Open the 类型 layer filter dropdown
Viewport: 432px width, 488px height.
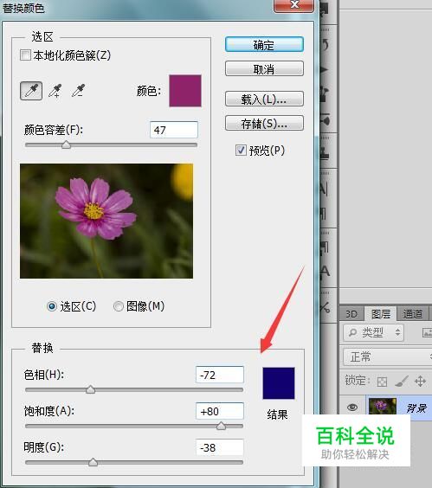tap(373, 333)
